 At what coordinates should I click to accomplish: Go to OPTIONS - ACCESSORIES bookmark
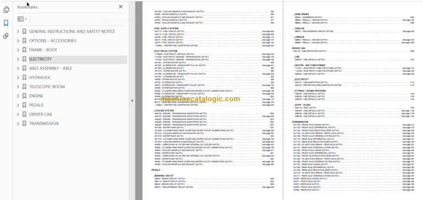pos(53,41)
